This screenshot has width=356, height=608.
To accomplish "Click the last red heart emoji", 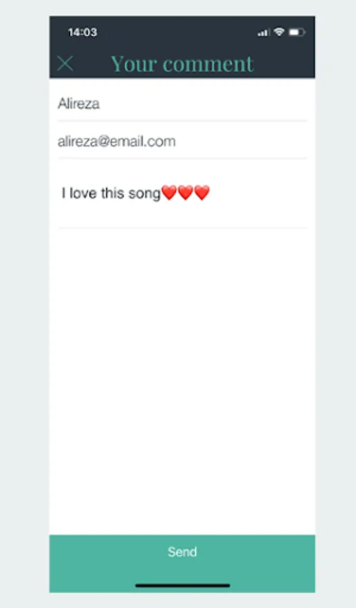I will (202, 193).
